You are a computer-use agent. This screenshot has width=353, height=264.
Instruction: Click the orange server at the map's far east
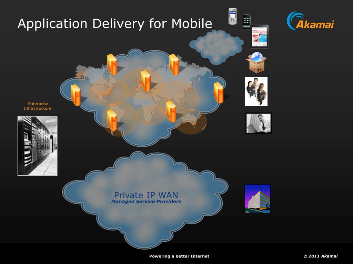coord(218,93)
